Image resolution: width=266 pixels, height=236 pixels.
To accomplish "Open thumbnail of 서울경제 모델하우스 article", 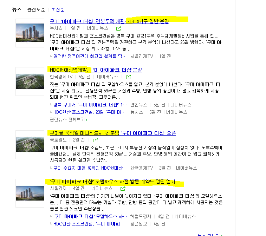I will pyautogui.click(x=30, y=193).
